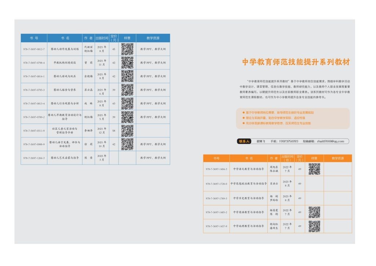Click the QR code for 中学地理教育与活动指导
Viewport: 376px width, 266px height.
314,226
